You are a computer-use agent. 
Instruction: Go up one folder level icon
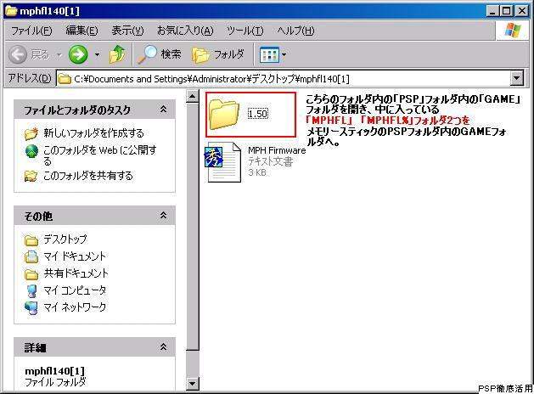coord(117,53)
